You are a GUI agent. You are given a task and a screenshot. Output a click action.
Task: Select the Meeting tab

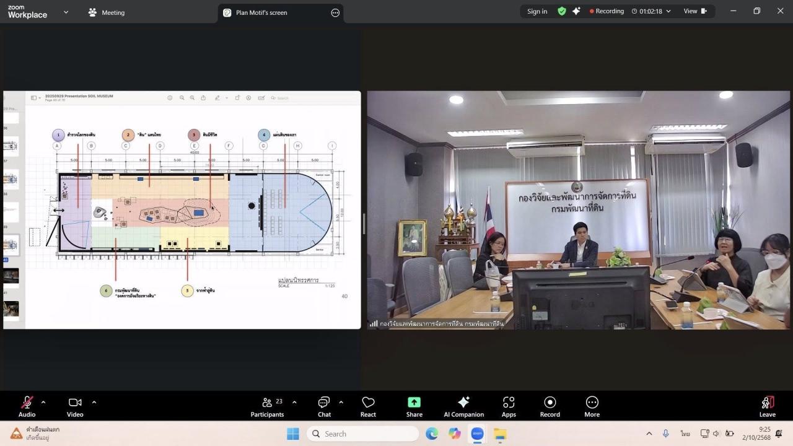tap(107, 12)
